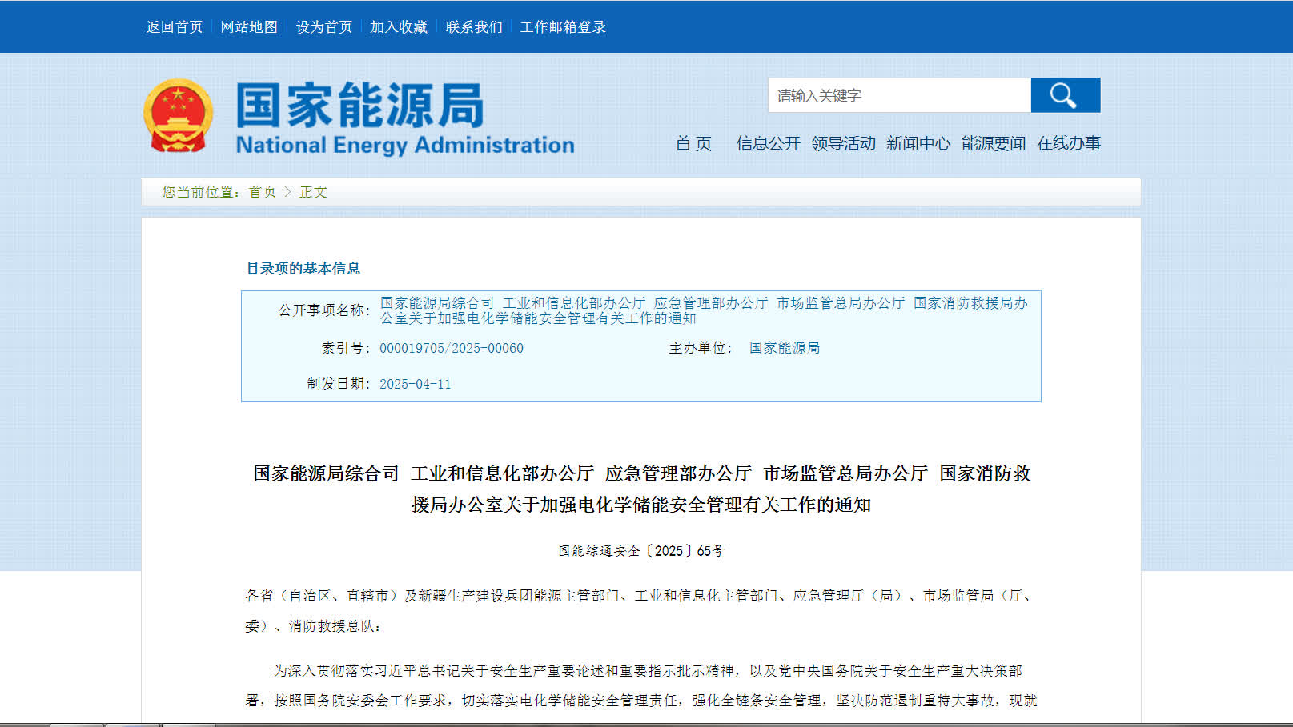Click the 公开事项名称 title value
This screenshot has width=1293, height=727.
(x=704, y=310)
